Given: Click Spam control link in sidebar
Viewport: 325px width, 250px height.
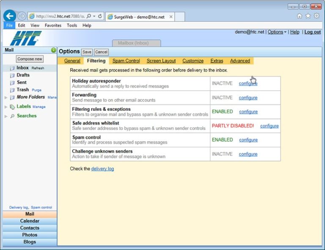Looking at the screenshot, I should click(x=41, y=207).
